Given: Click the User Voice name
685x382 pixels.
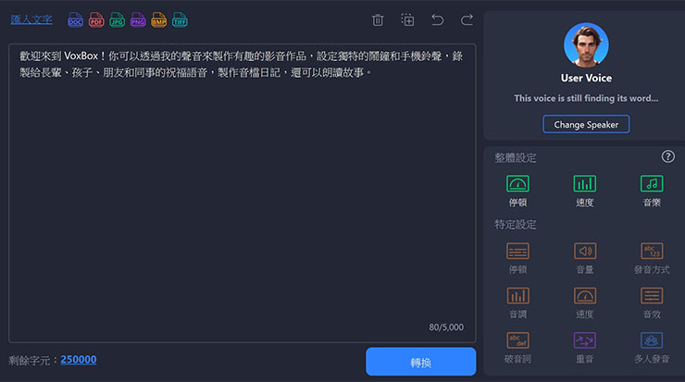Looking at the screenshot, I should coord(586,78).
